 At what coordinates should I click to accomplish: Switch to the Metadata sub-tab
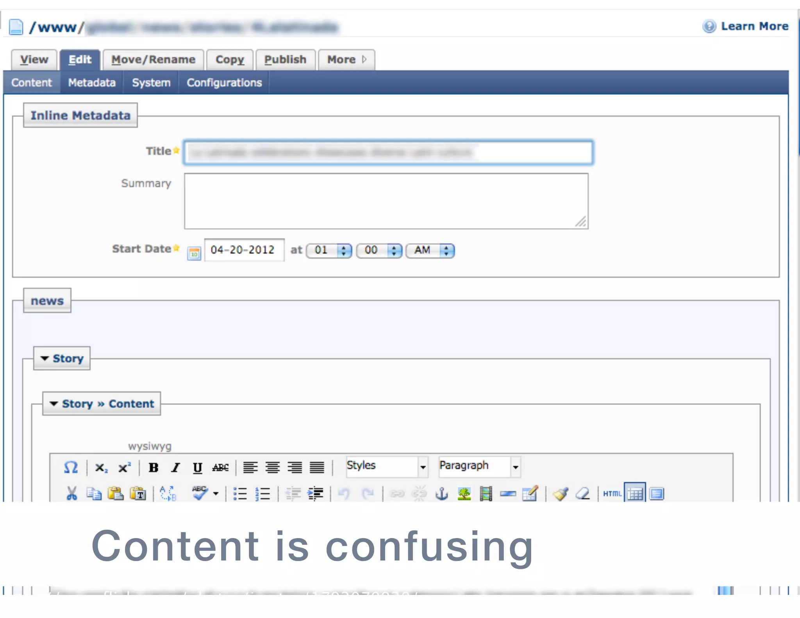coord(92,83)
